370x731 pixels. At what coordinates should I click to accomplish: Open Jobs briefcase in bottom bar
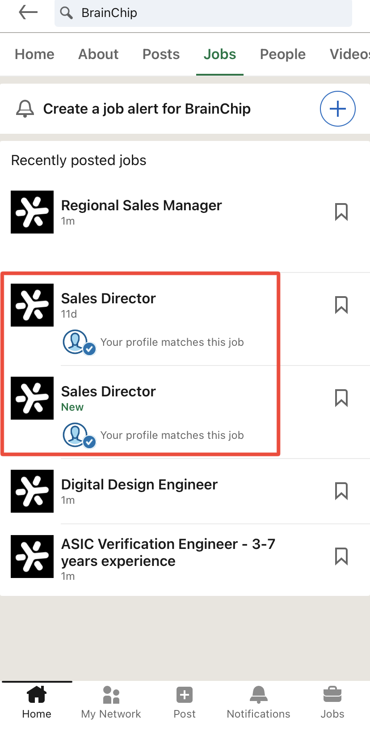[332, 702]
